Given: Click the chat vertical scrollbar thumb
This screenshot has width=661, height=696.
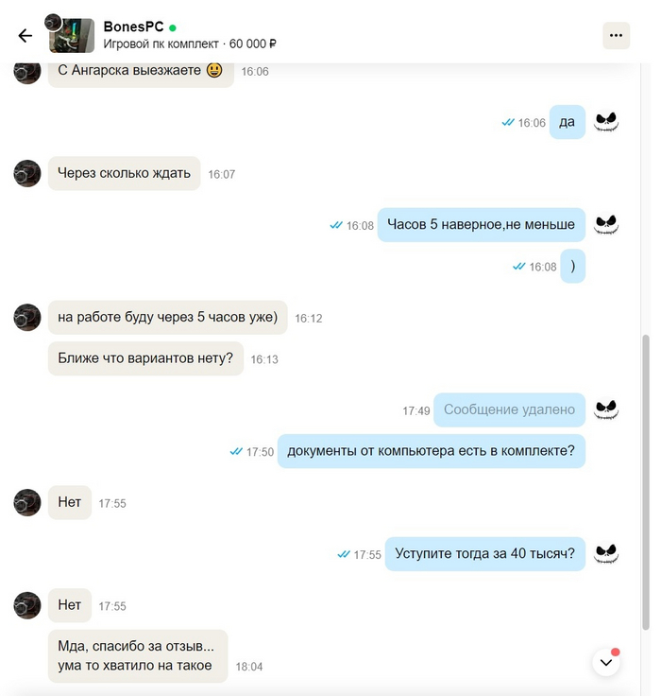Looking at the screenshot, I should tap(646, 481).
